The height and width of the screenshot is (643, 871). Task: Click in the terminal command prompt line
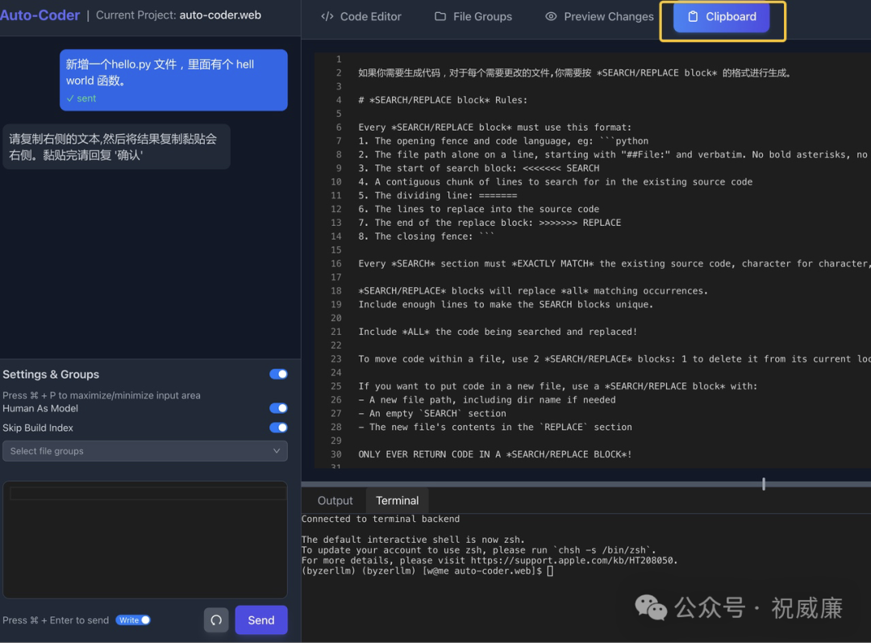[427, 570]
